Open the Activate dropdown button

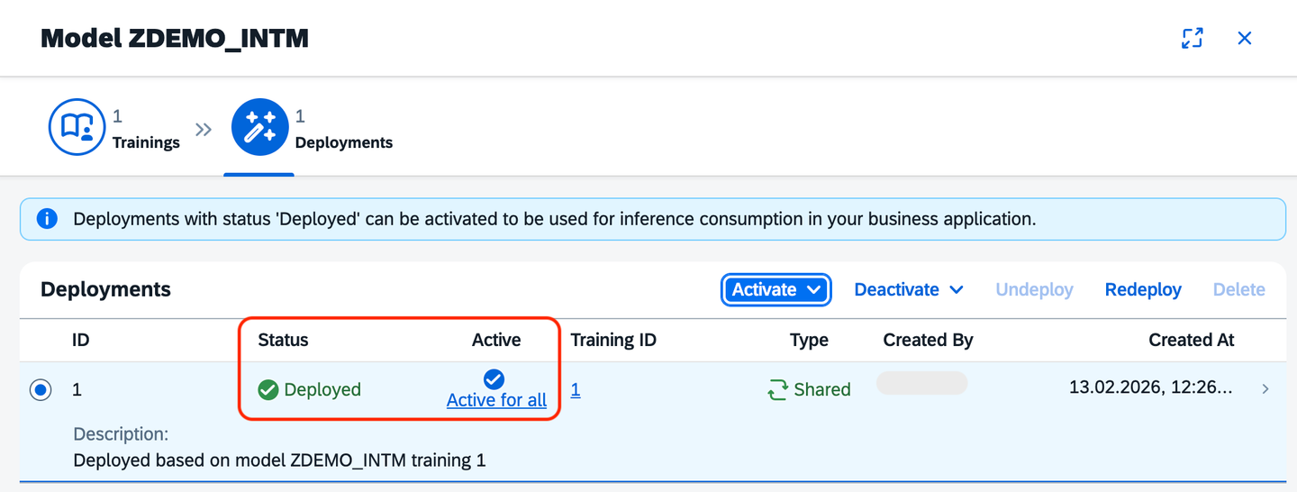point(775,289)
